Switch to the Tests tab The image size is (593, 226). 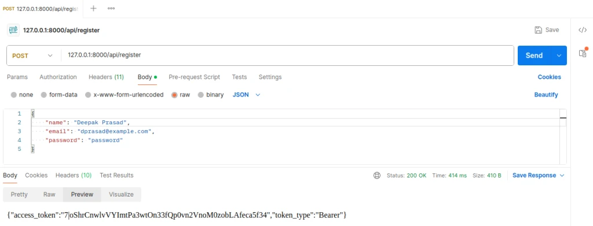pyautogui.click(x=239, y=77)
